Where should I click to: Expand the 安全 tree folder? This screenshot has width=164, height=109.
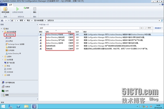[x=3, y=66]
